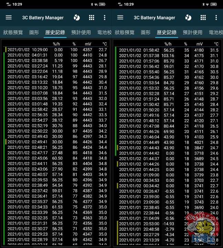
Task: Select row 2021/01/02 03:16:42
Action: (x=56, y=77)
